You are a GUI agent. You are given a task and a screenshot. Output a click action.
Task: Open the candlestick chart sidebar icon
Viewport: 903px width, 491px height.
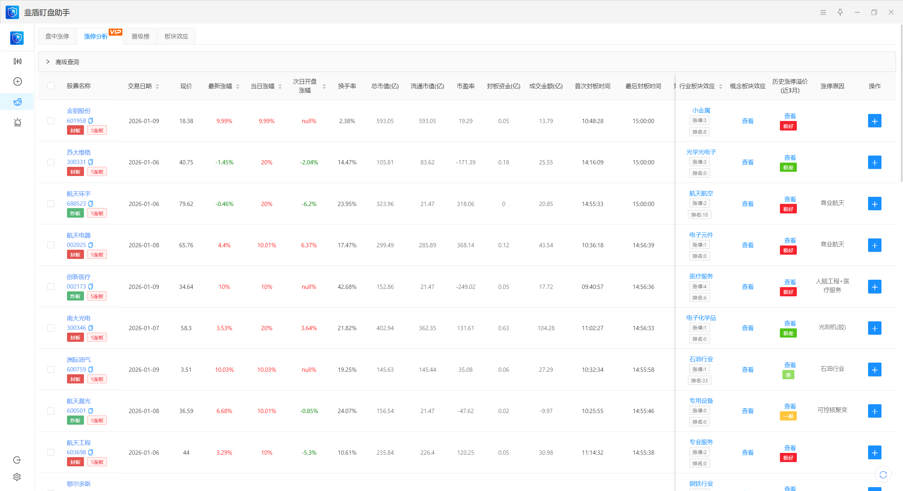(x=17, y=61)
